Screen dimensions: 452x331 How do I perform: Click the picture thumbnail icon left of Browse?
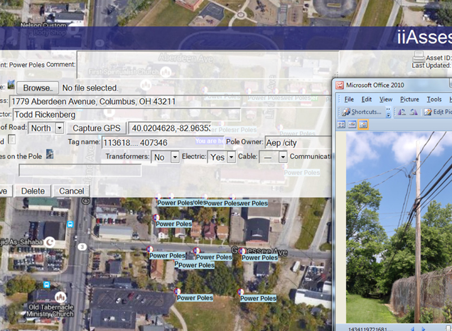[11, 84]
